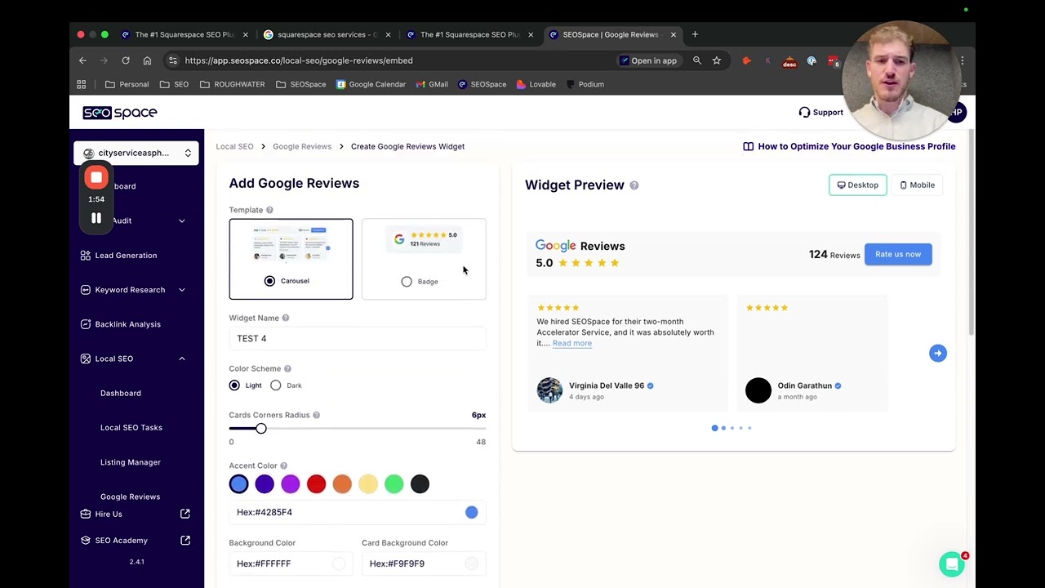Click the Cards Corners Radius help icon

(x=316, y=415)
